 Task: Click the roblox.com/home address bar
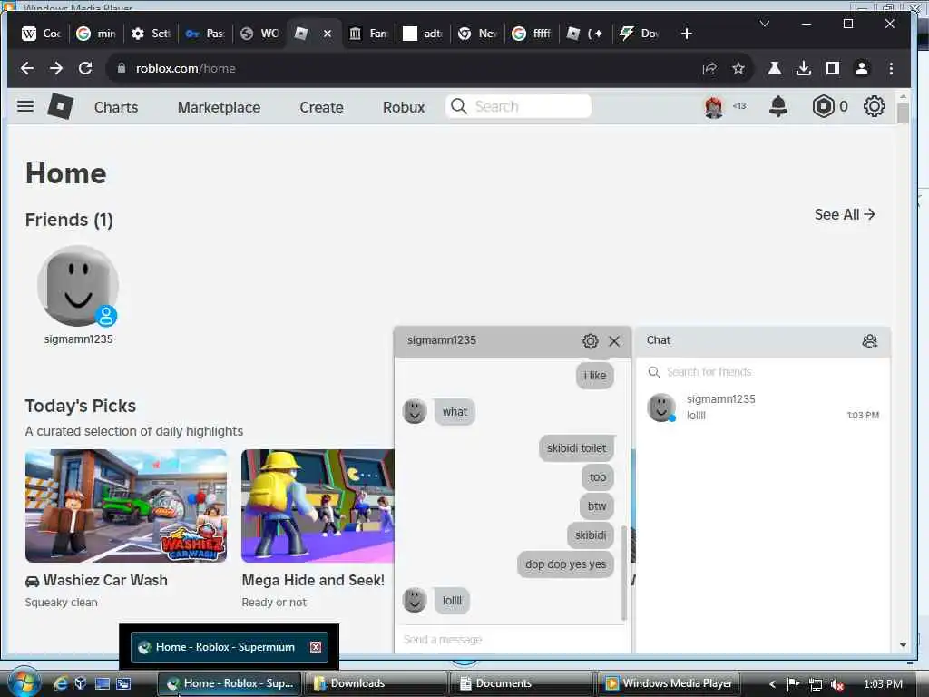(x=403, y=68)
